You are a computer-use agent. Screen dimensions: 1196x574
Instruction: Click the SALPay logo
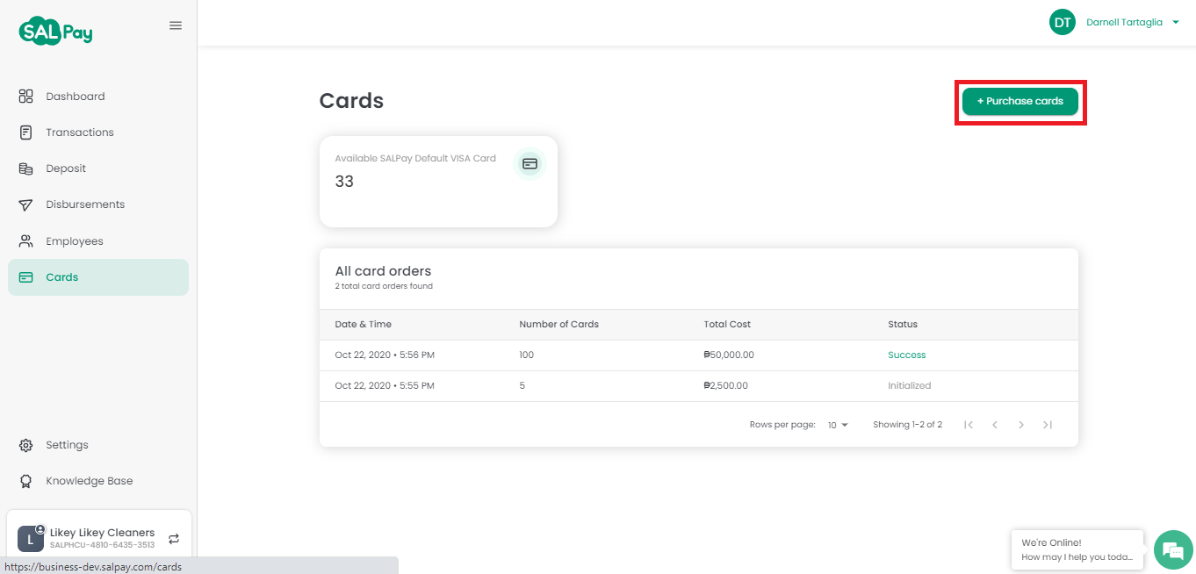(x=55, y=31)
